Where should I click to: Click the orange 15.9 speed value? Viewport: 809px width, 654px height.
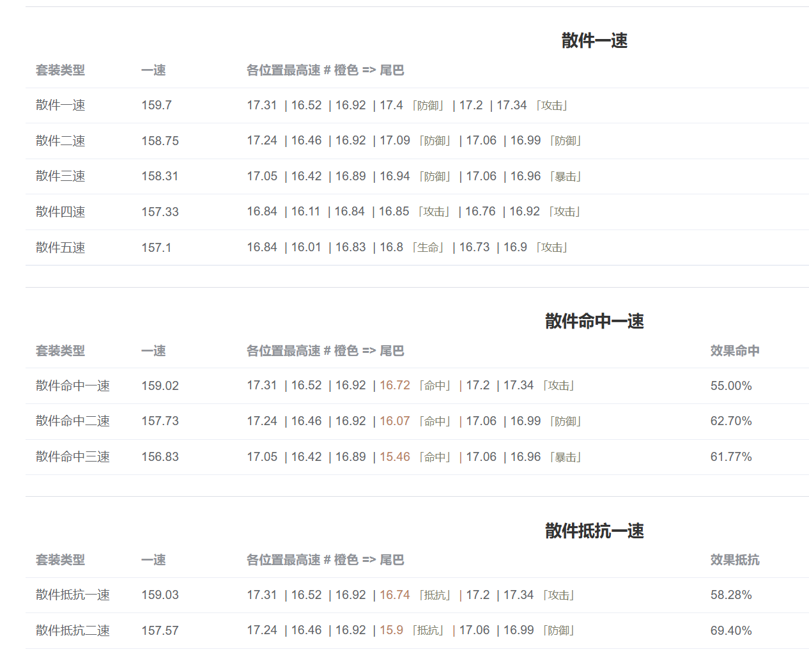[x=391, y=630]
